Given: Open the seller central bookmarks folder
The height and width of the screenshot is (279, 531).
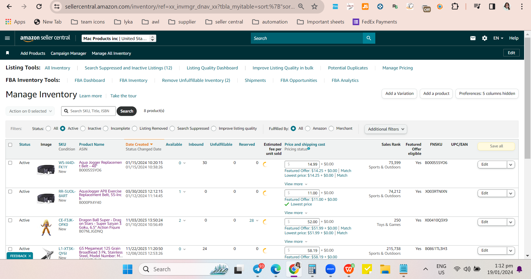Looking at the screenshot, I should (224, 22).
